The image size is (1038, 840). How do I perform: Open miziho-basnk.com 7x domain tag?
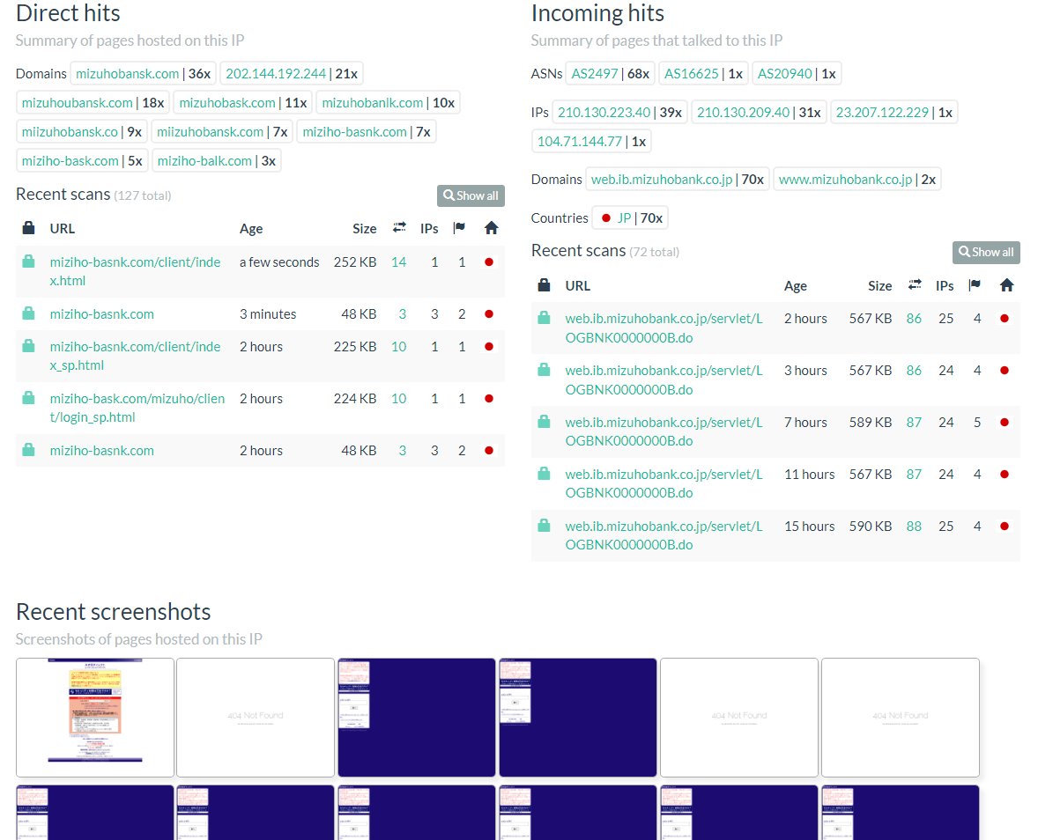click(x=355, y=131)
